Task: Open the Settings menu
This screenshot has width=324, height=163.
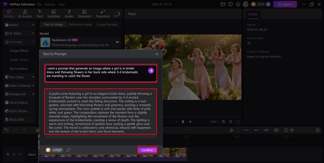Action: point(50,4)
